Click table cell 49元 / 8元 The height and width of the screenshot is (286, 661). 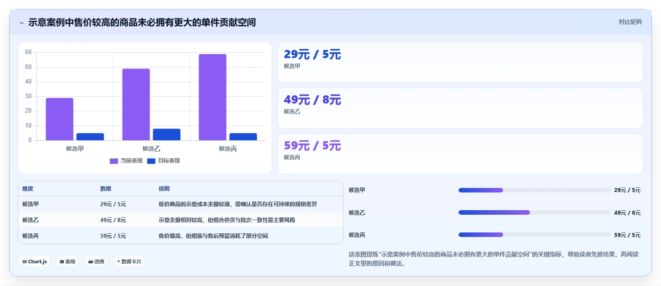[x=113, y=220]
